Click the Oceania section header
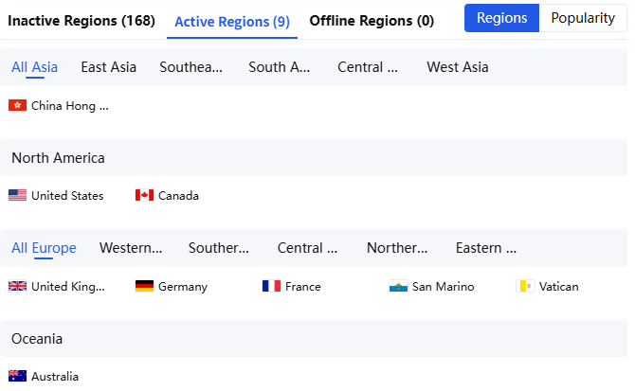Viewport: 635px width, 391px height. click(314, 338)
